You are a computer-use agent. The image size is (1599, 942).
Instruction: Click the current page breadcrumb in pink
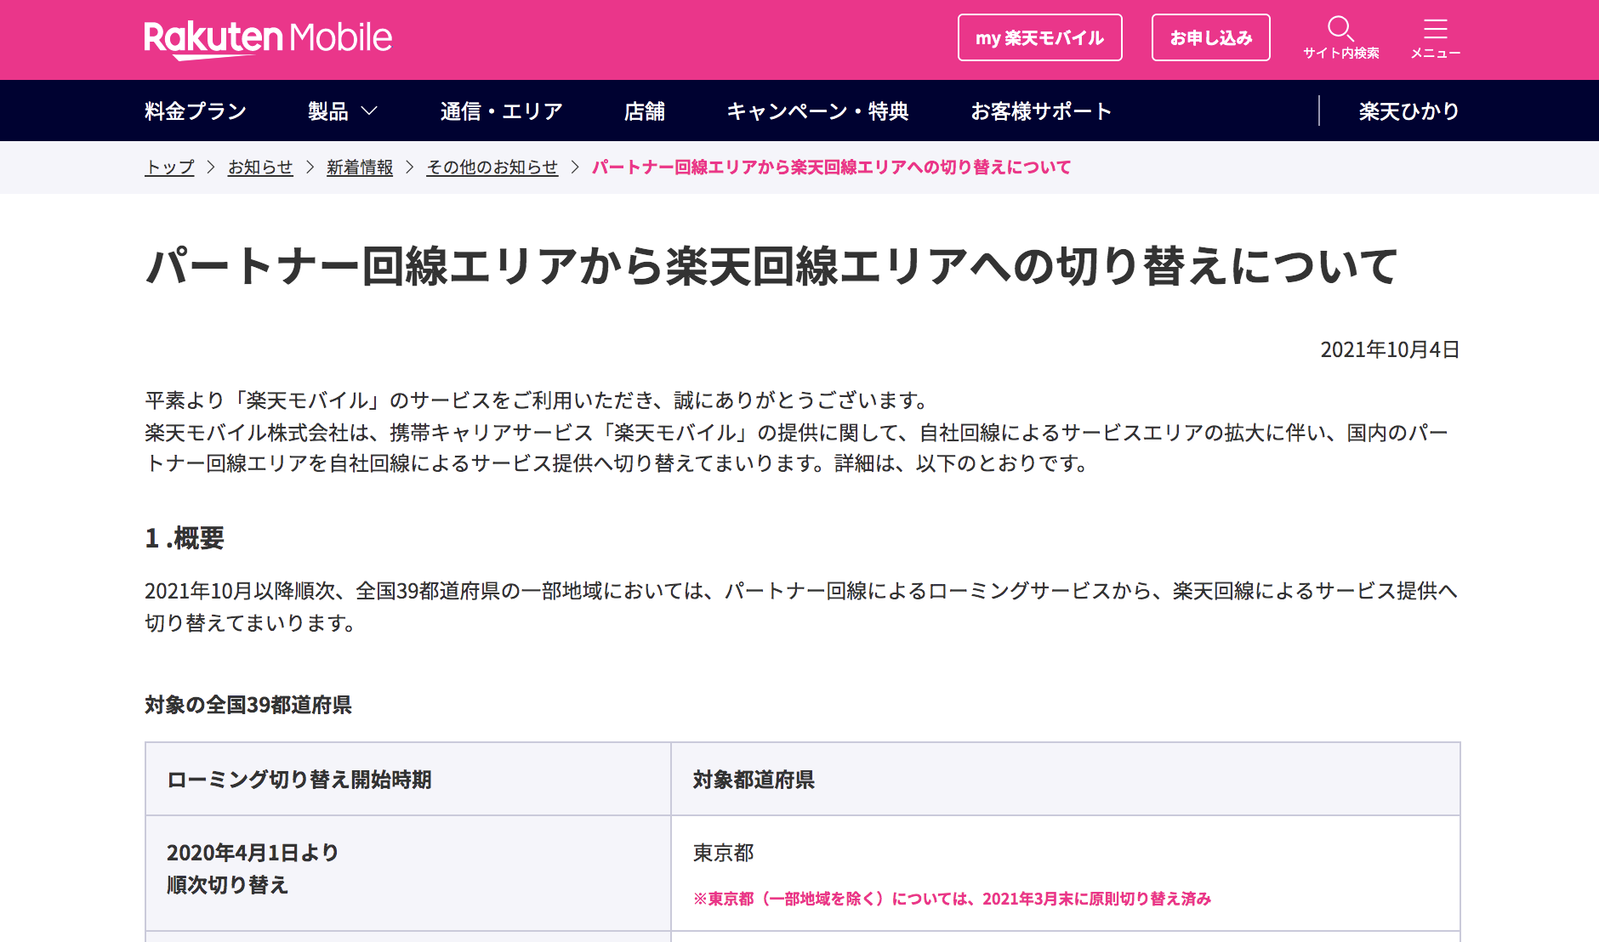[831, 167]
